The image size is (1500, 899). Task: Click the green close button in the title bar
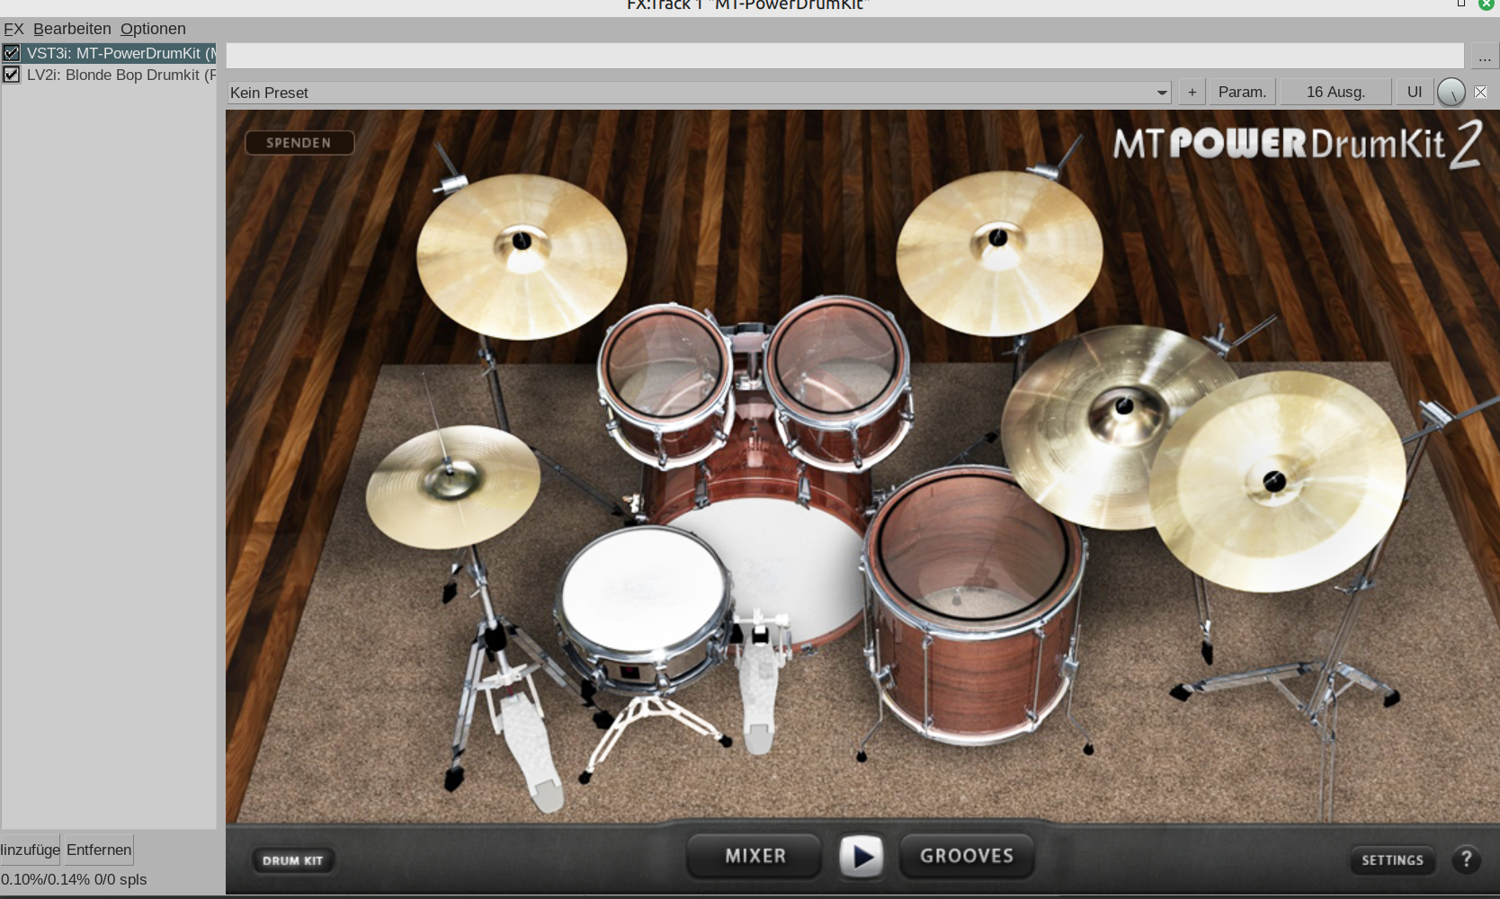pyautogui.click(x=1486, y=4)
